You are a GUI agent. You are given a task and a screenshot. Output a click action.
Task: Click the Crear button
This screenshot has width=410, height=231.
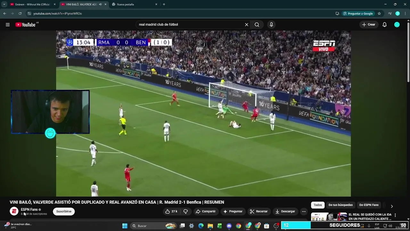click(x=369, y=25)
